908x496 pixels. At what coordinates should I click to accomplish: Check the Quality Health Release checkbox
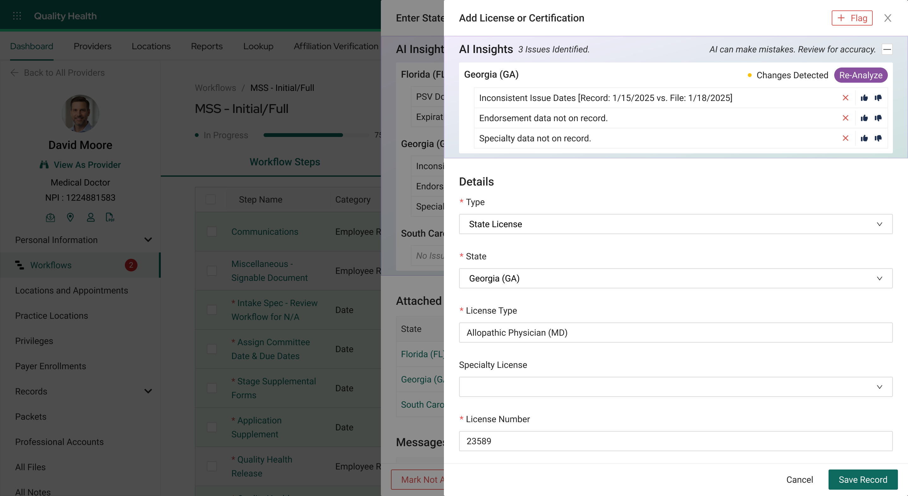(212, 466)
